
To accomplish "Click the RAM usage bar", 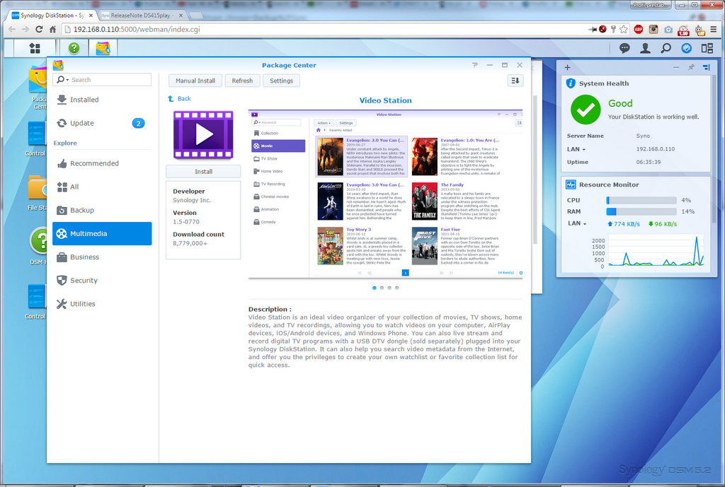I will click(x=641, y=211).
